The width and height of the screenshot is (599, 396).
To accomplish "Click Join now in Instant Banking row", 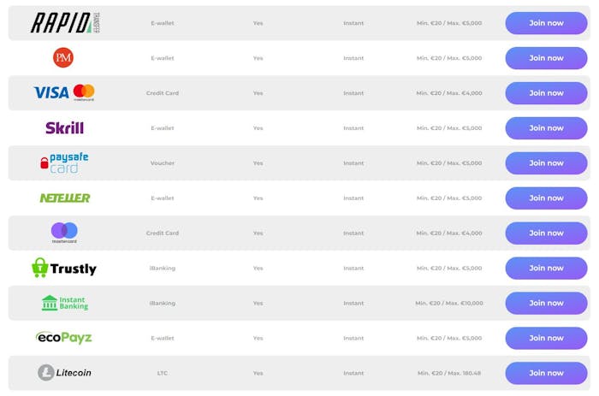I will 546,304.
